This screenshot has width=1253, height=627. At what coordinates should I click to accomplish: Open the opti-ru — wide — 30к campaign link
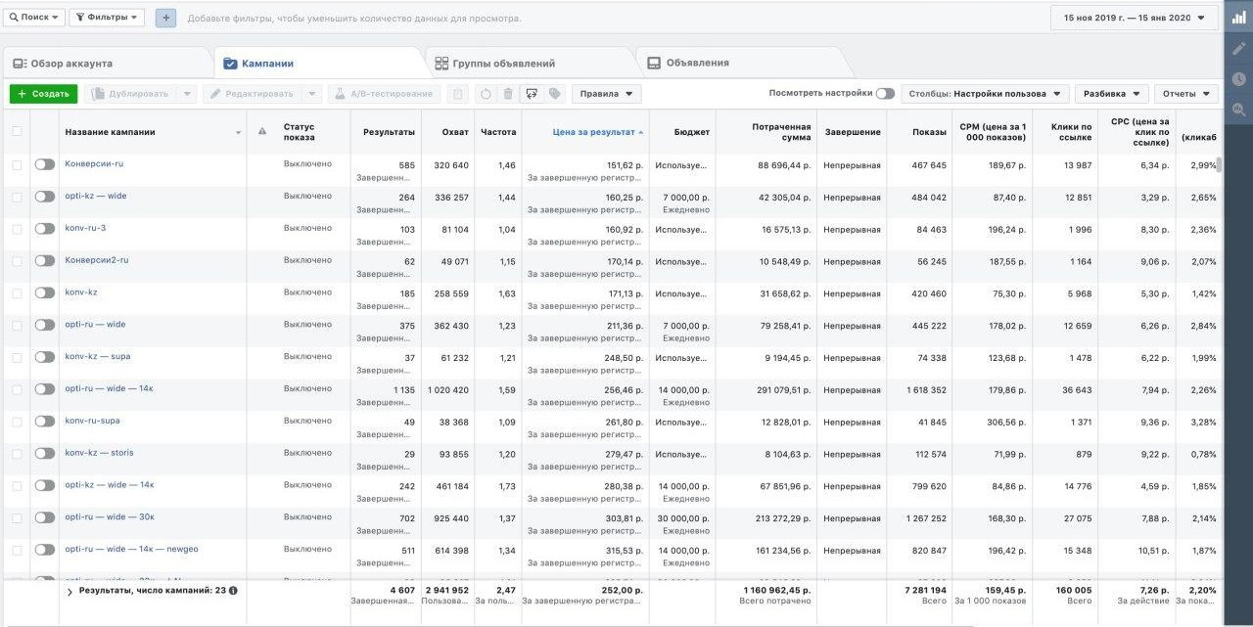[x=110, y=517]
